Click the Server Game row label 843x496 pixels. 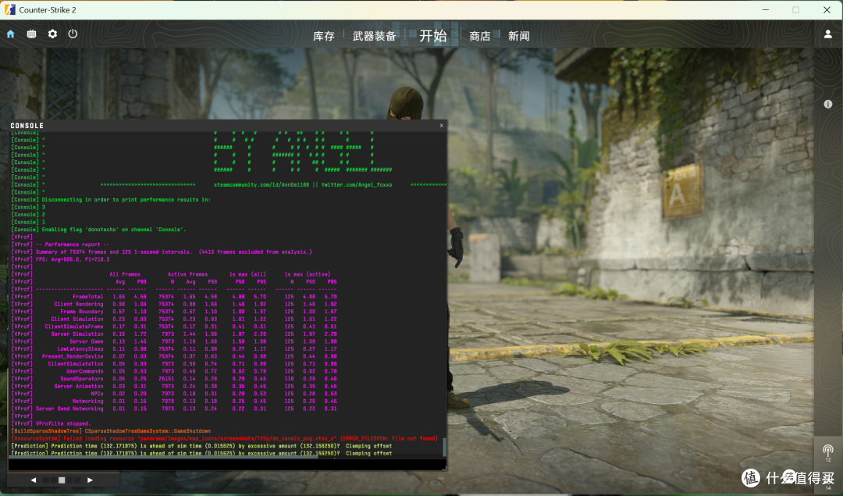[86, 341]
